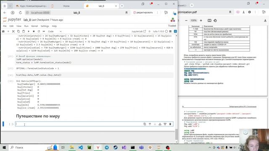
Task: Close the lab_8 browser tab
Action: tap(116, 6)
